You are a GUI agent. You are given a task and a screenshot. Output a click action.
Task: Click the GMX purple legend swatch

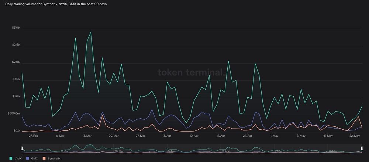click(x=28, y=158)
